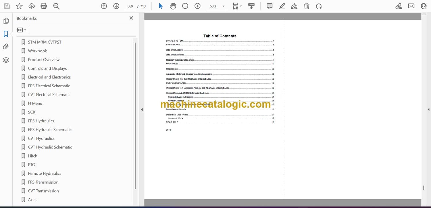Open the Attachments panel
Viewport: 431px width, 208px height.
coord(6,47)
